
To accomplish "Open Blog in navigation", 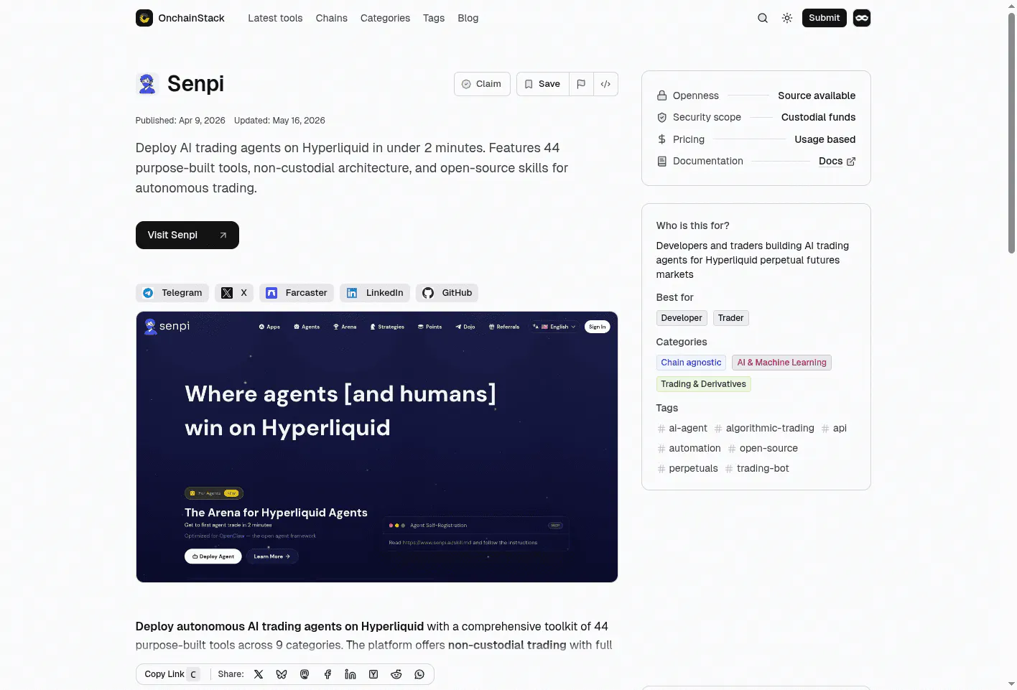I will point(468,18).
